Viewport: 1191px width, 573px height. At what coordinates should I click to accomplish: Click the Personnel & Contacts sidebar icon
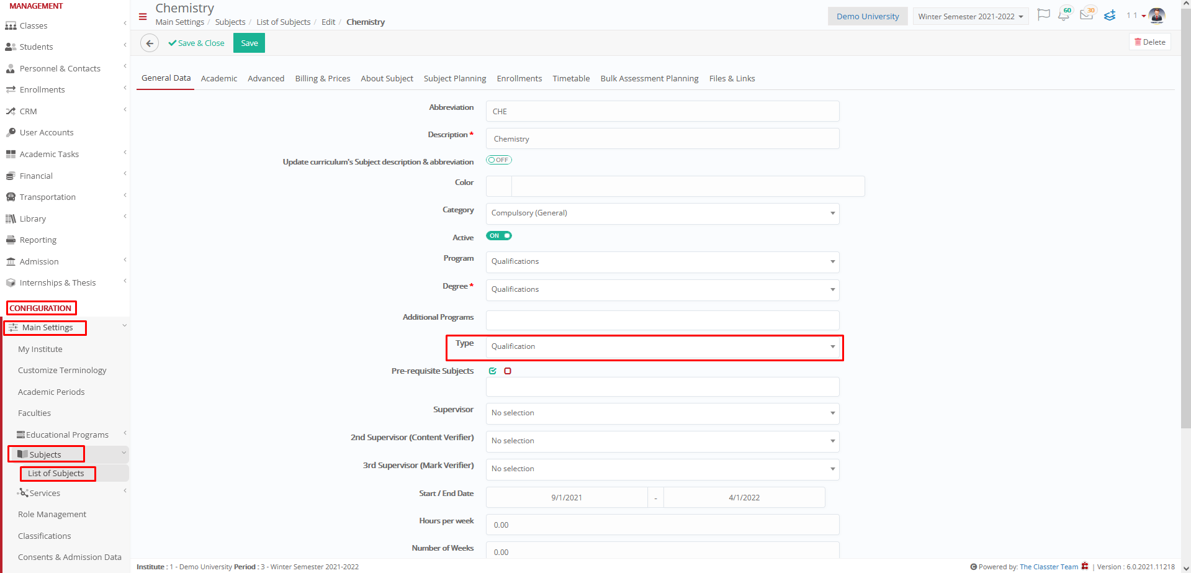11,69
